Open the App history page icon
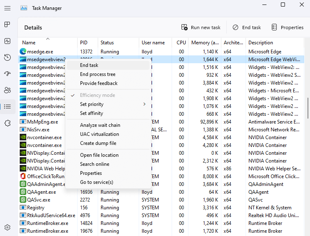 (x=7, y=57)
